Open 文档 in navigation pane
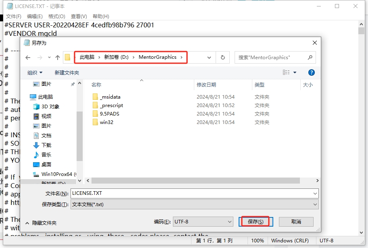The height and width of the screenshot is (248, 368). coord(42,136)
